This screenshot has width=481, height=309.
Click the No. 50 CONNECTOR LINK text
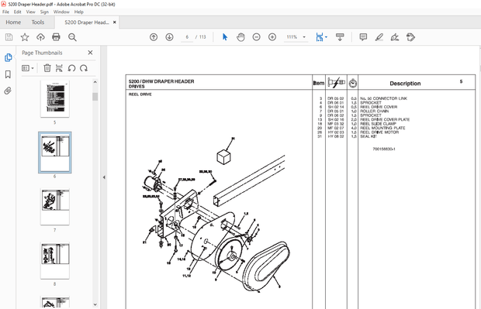coord(383,98)
